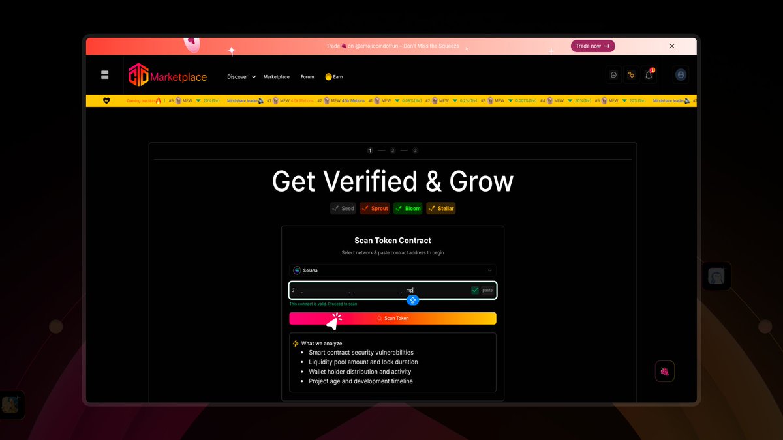Click the floating grape icon button

(x=664, y=371)
